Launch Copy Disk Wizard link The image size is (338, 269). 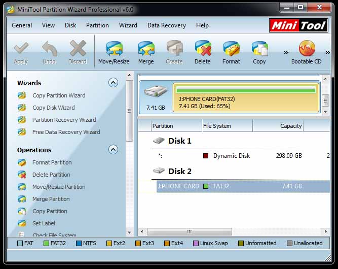tap(54, 108)
